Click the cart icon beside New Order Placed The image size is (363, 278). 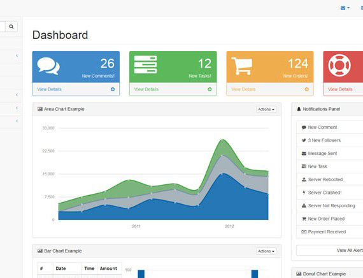pos(304,219)
